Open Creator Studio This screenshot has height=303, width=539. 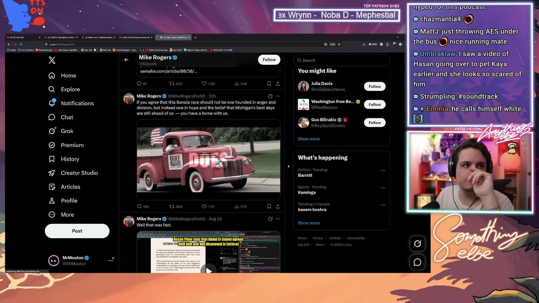[73, 173]
